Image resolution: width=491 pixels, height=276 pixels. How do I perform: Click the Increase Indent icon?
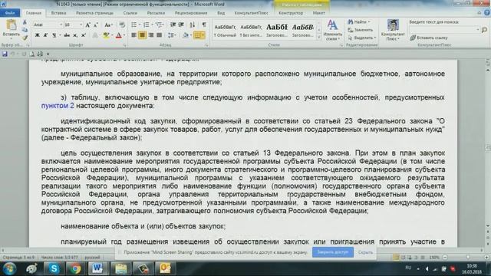[181, 25]
